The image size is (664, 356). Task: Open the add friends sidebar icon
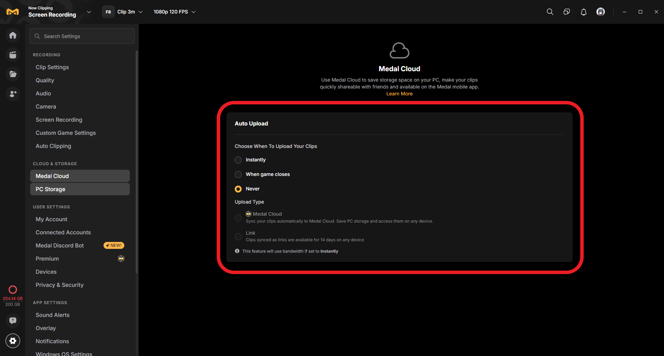click(x=13, y=94)
